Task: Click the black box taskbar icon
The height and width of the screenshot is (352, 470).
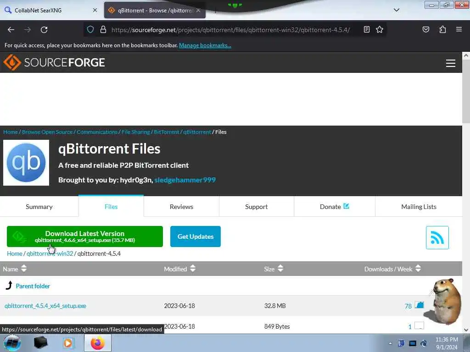Action: (x=40, y=343)
